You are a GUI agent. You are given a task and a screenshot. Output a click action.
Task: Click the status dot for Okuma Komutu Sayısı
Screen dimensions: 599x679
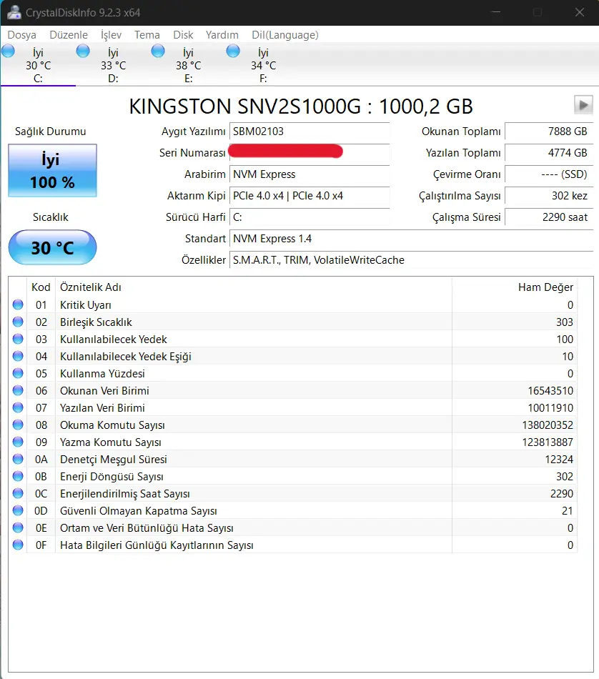(x=18, y=425)
